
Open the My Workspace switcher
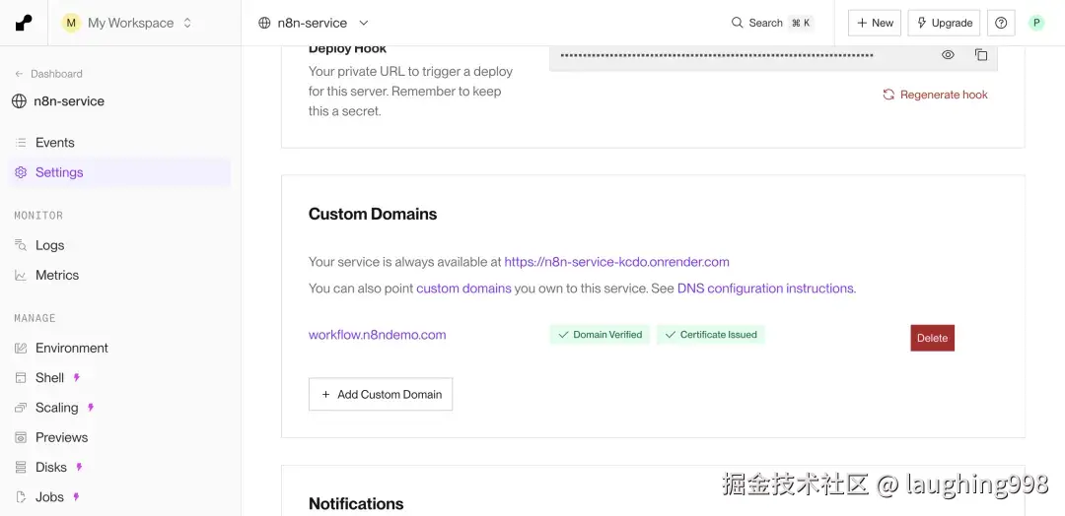click(127, 23)
